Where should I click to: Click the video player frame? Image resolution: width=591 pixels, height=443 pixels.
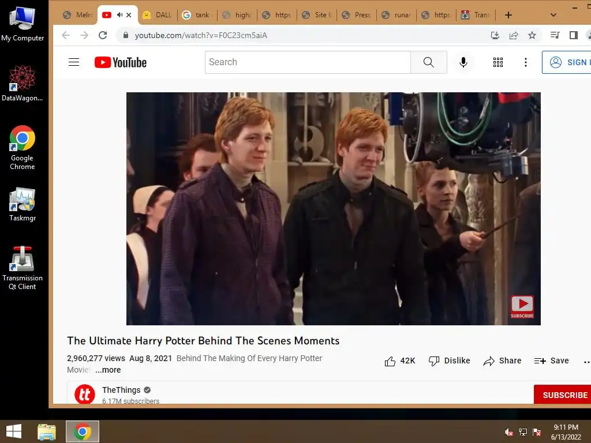tap(333, 209)
